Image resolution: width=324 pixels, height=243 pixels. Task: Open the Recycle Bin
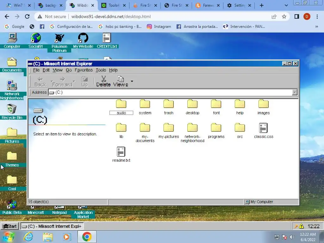pos(12,112)
